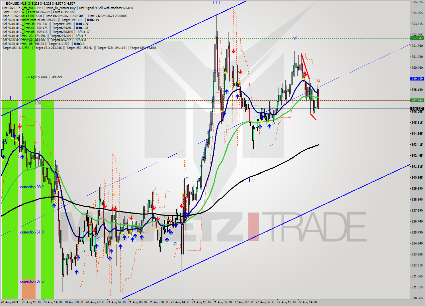Click the 'Sell %10 @ C_Entry88' line
The height and width of the screenshot is (306, 425).
[47, 32]
